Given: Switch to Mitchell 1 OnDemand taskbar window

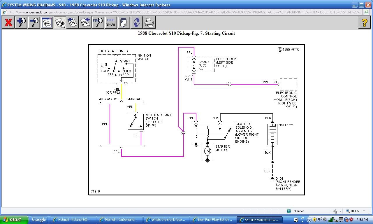Looking at the screenshot, I should tap(120, 220).
